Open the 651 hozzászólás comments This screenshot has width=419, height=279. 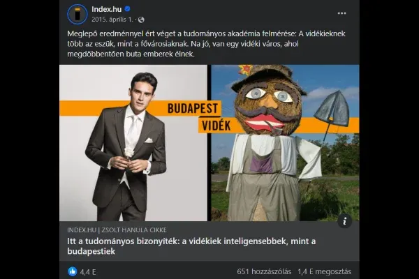264,271
